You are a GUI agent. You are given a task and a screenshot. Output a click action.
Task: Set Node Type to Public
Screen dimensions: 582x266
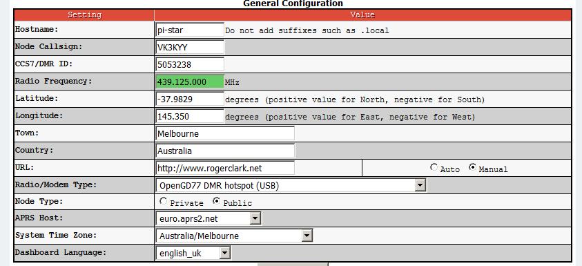216,201
